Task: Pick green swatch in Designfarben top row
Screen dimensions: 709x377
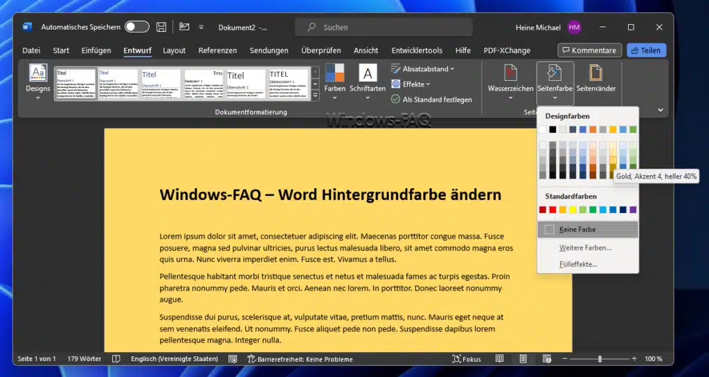Action: coord(633,129)
